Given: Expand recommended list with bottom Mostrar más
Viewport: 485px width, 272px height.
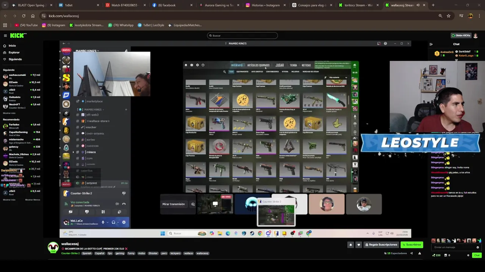Looking at the screenshot, I should (x=9, y=199).
